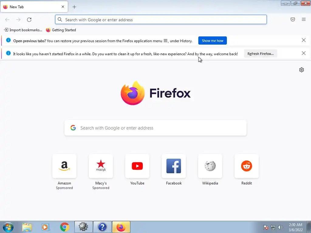The height and width of the screenshot is (233, 311).
Task: Open the Save to Pocket icon
Action: 293,19
